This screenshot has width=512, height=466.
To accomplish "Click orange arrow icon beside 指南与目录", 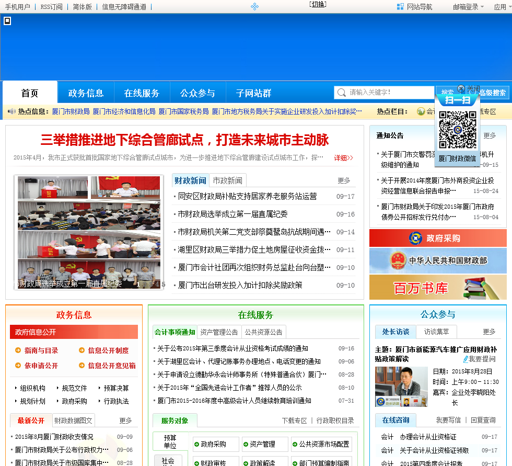I will point(18,350).
